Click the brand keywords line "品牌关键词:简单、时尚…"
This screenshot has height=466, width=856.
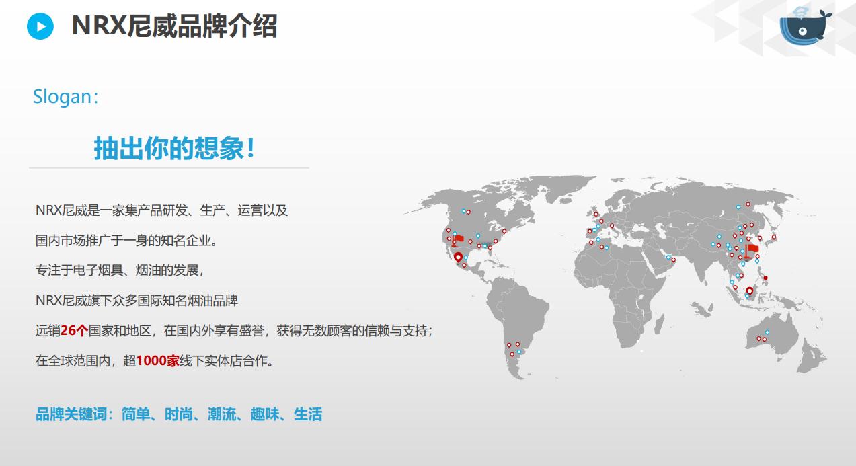179,414
